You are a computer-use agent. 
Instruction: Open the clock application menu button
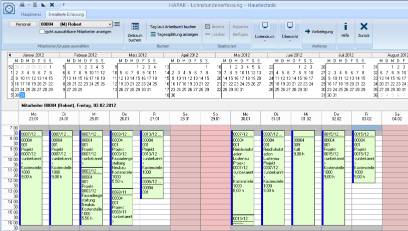pyautogui.click(x=9, y=8)
